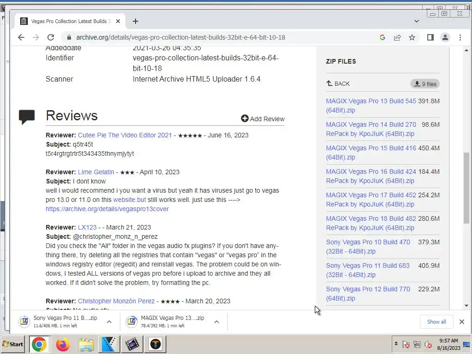
Task: Open Lime Gelatin reviewer profile
Action: [96, 172]
